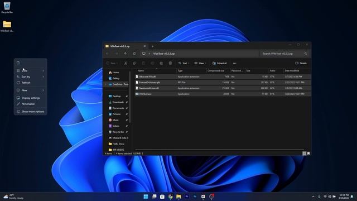Sort by the Type column header

(x=191, y=71)
